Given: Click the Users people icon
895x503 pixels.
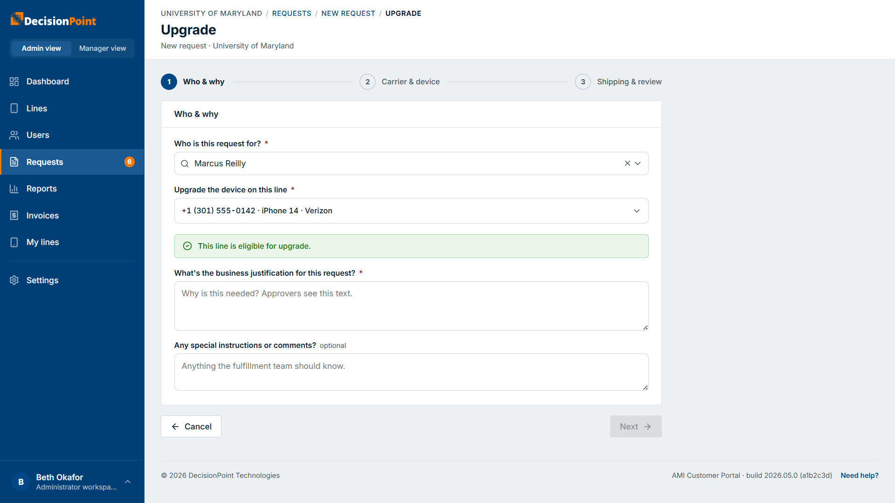Looking at the screenshot, I should coord(14,135).
